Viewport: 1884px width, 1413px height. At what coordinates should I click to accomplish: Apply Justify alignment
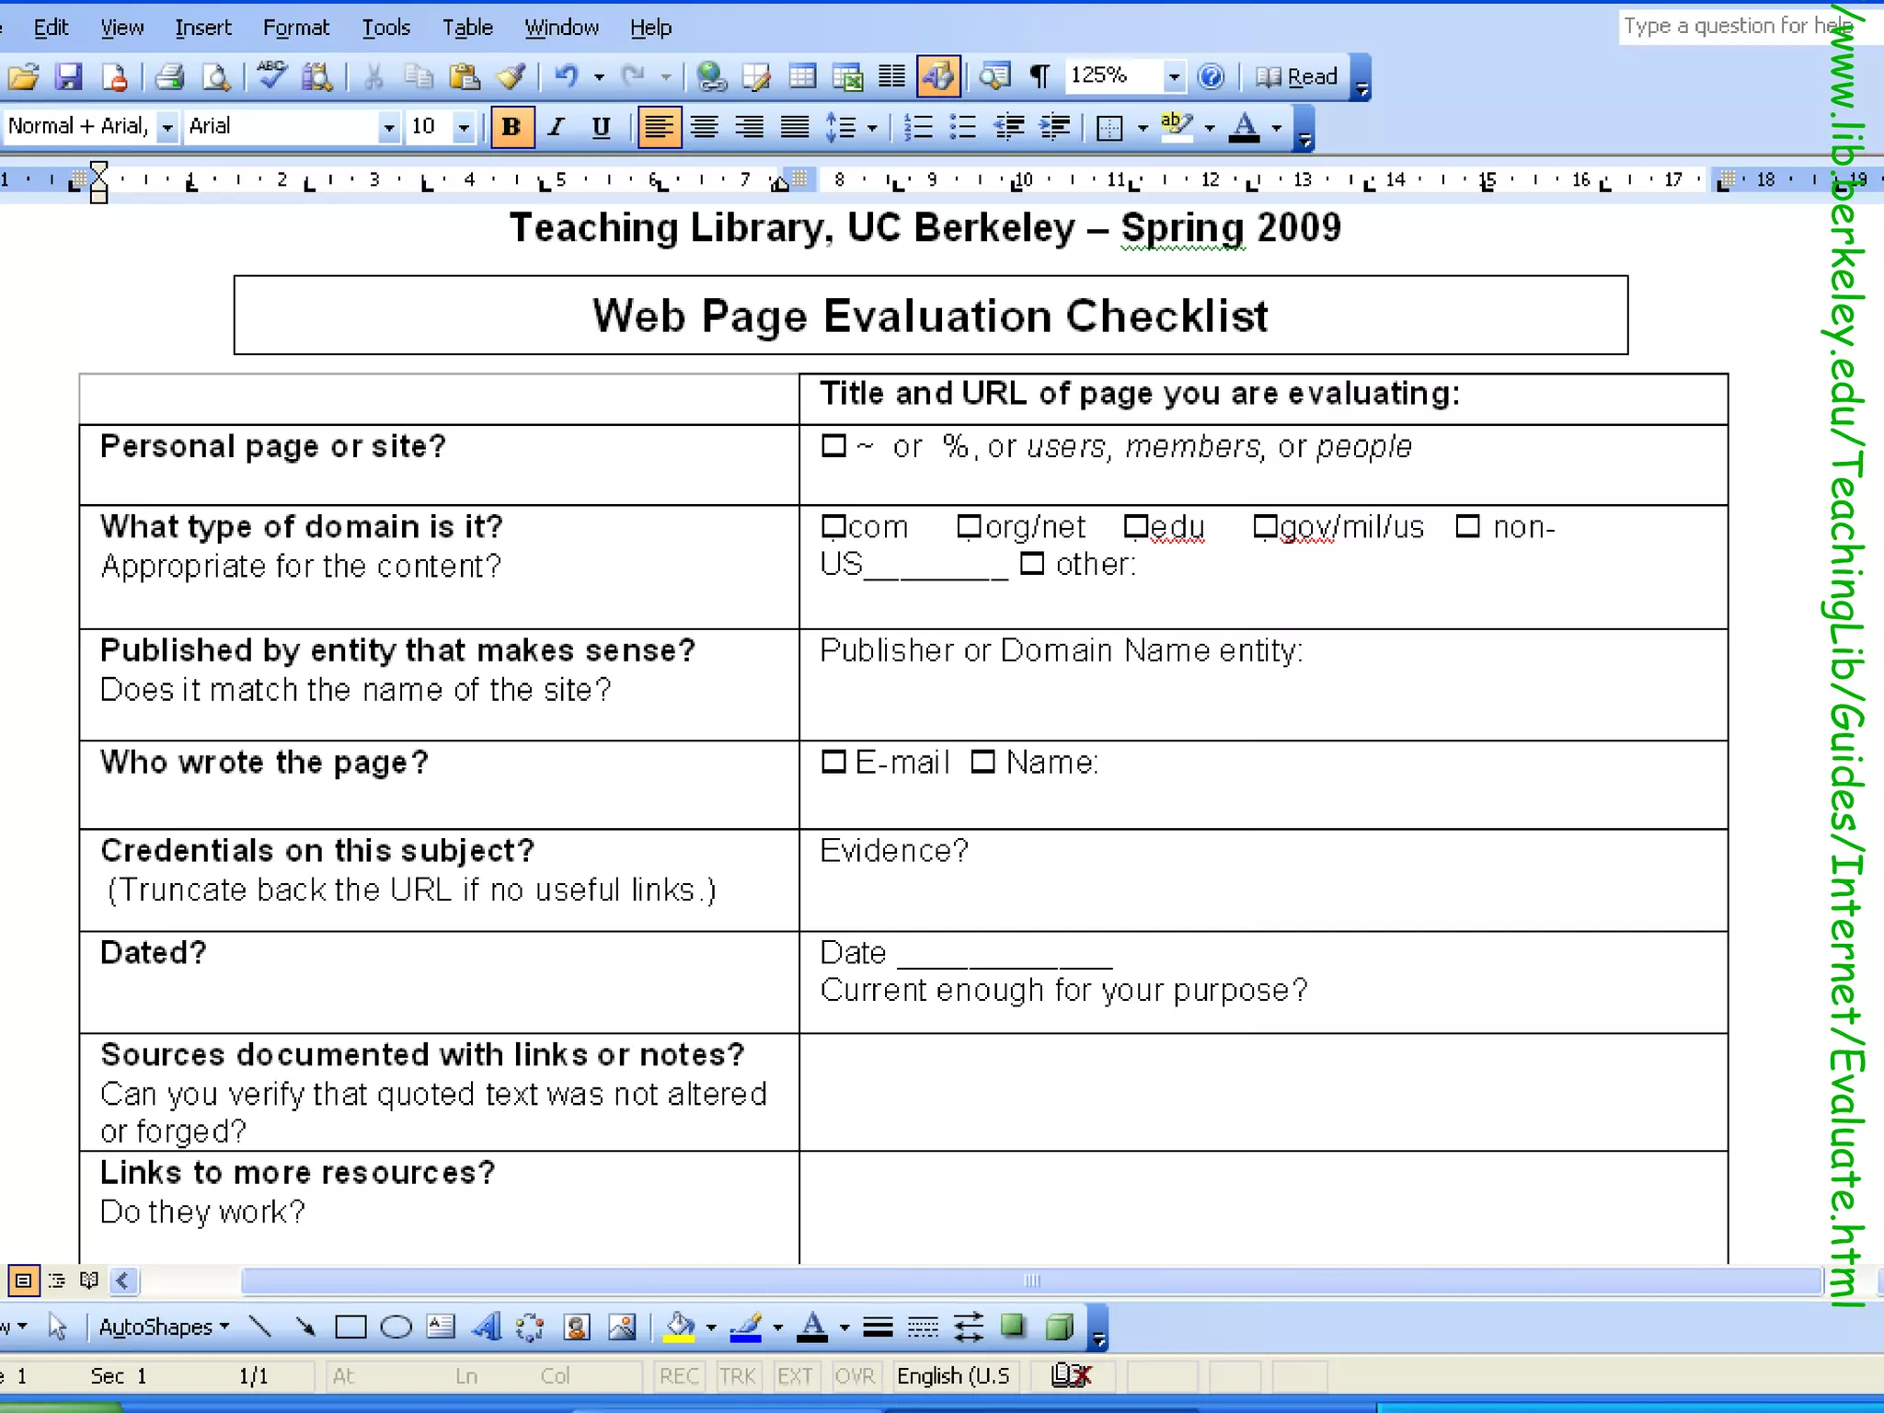click(795, 127)
